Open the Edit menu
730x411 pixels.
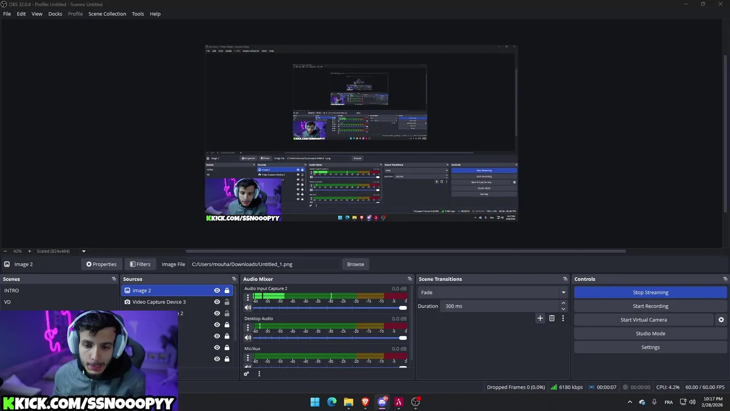21,14
